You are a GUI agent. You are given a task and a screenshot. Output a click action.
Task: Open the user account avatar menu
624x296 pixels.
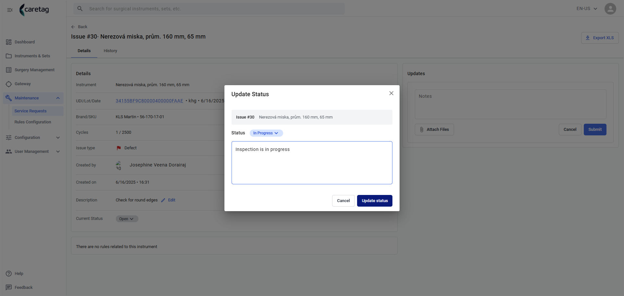pos(610,9)
